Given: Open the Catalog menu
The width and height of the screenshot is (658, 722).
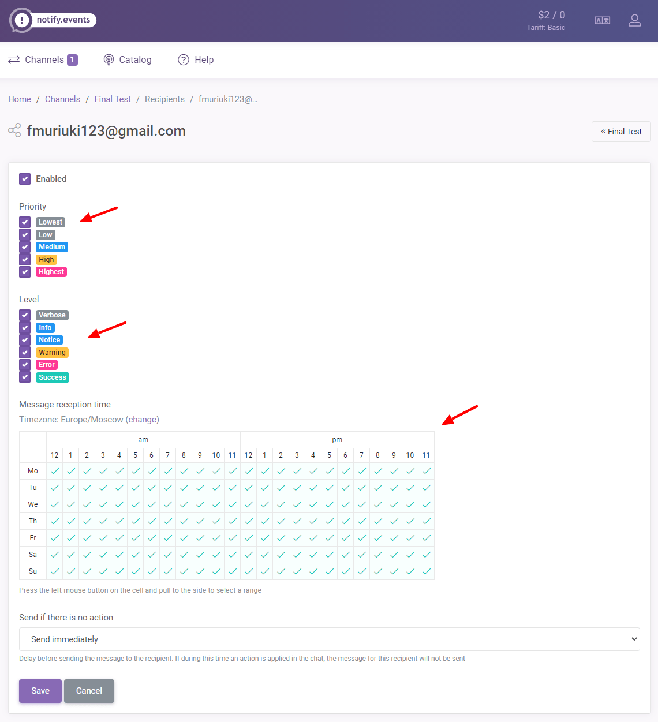Looking at the screenshot, I should 128,60.
